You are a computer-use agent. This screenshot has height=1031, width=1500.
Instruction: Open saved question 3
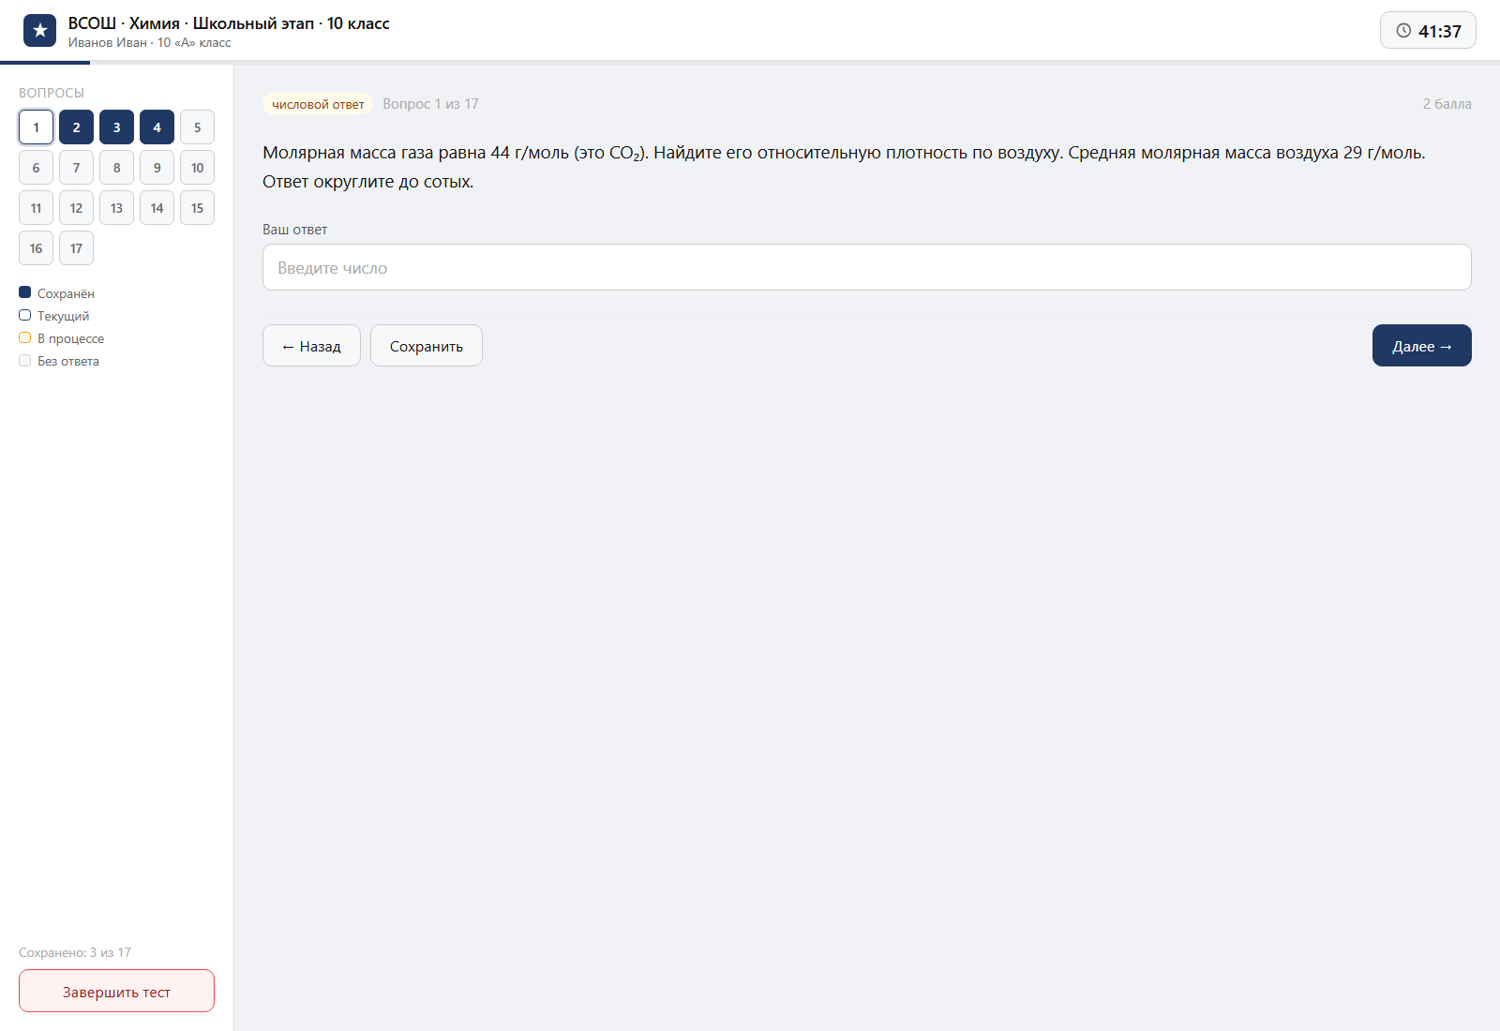(116, 127)
